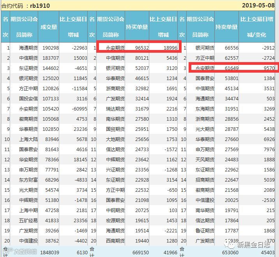
Task: Select 海通期货 volume value 190298
Action: [51, 48]
